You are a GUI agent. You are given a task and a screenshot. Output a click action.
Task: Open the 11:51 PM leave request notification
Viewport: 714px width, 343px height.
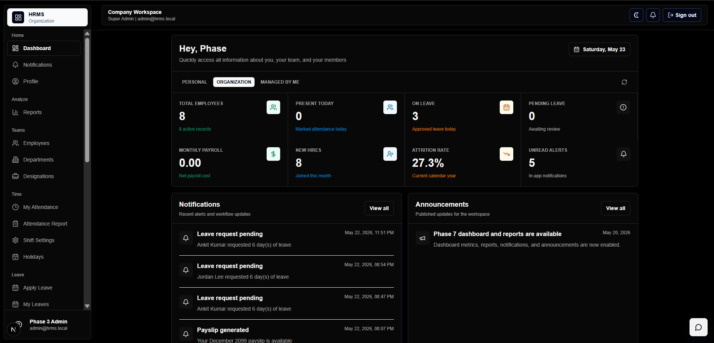286,239
